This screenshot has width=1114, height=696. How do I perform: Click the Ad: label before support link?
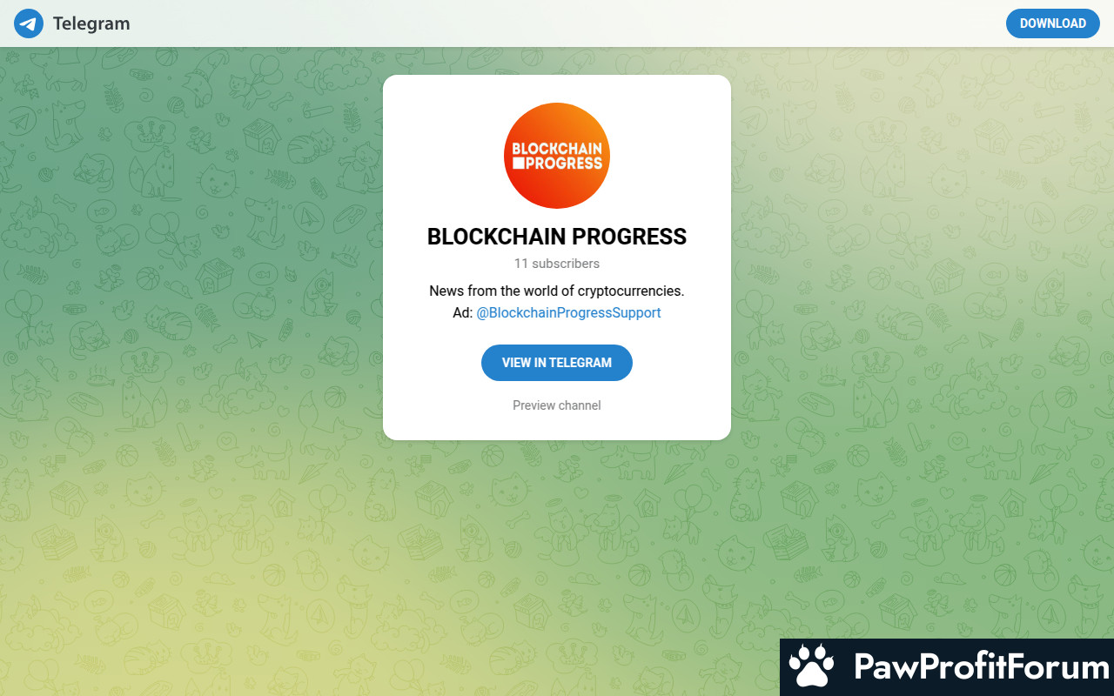462,313
